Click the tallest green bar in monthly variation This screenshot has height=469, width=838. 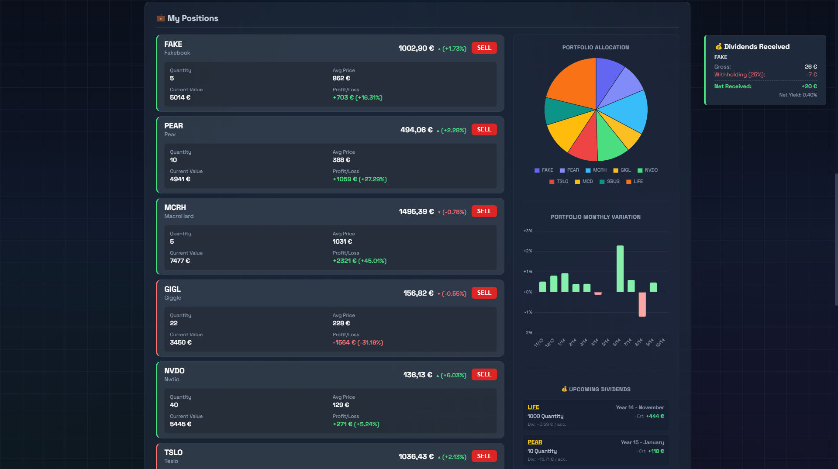620,269
